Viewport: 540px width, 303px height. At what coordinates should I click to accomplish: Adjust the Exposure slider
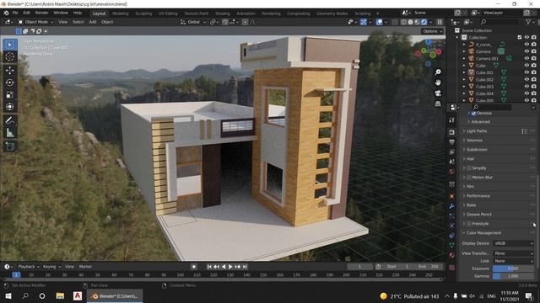[513, 268]
